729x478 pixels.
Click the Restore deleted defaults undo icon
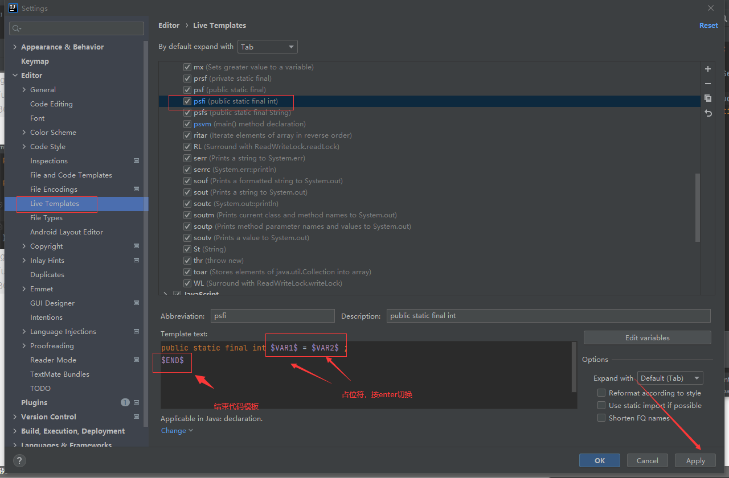[708, 113]
